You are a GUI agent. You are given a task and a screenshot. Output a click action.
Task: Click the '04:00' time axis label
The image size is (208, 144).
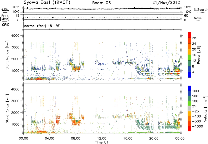pyautogui.click(x=50, y=139)
